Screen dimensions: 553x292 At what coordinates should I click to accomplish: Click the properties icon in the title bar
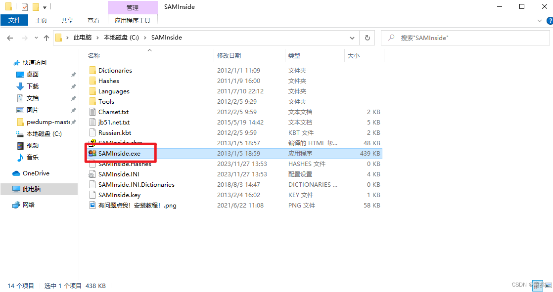pyautogui.click(x=25, y=7)
